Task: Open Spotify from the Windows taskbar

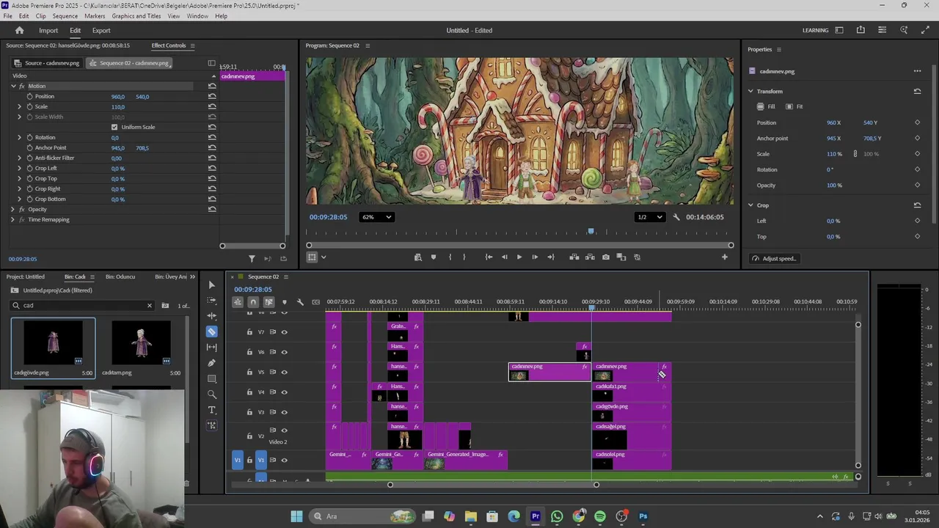Action: point(600,516)
